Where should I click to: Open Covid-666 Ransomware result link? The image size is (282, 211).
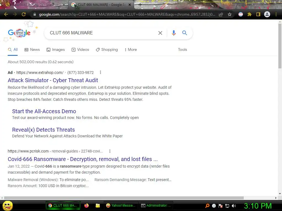[83, 159]
